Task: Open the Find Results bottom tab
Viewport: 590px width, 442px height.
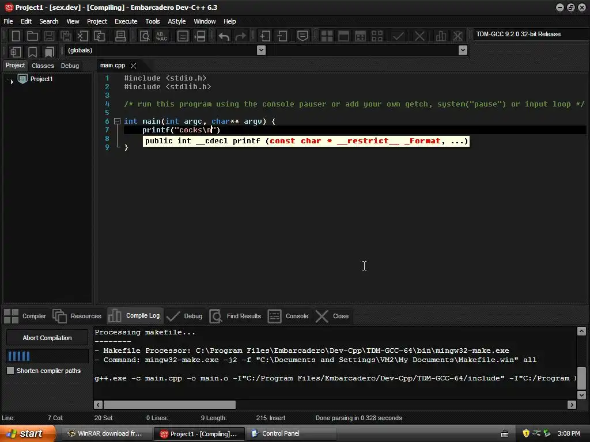Action: pyautogui.click(x=236, y=316)
